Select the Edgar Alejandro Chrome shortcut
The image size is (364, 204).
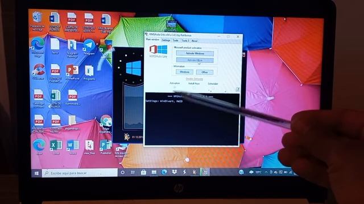coord(106,124)
